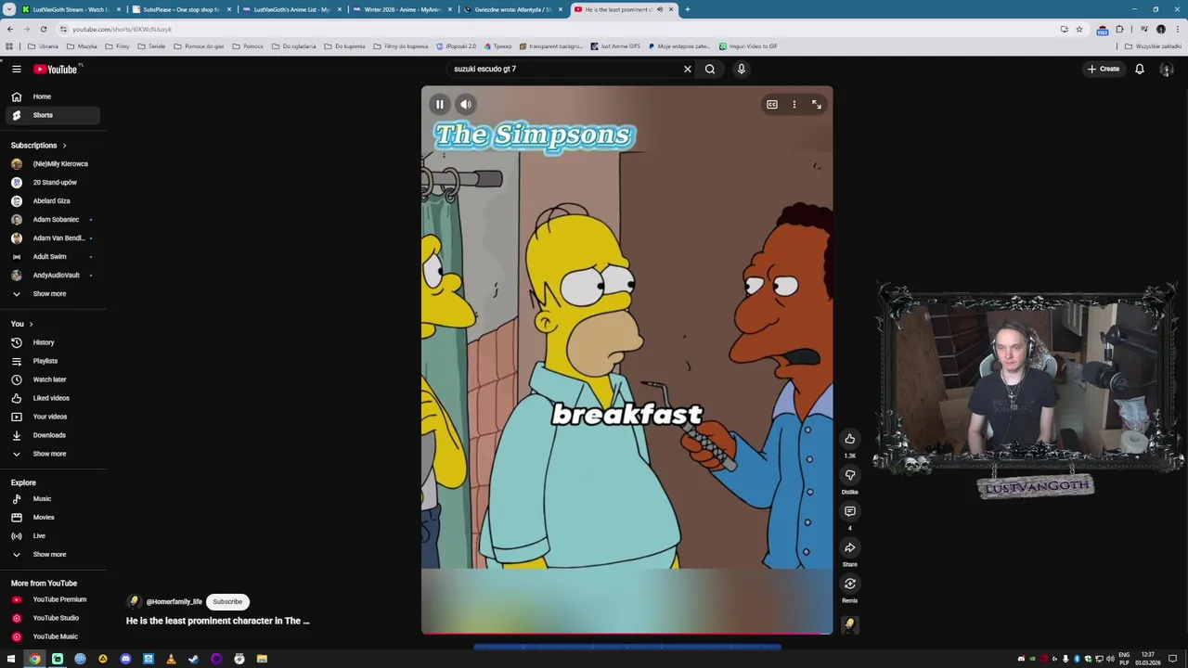
Task: Open Abelard Giza channel
Action: [x=52, y=200]
